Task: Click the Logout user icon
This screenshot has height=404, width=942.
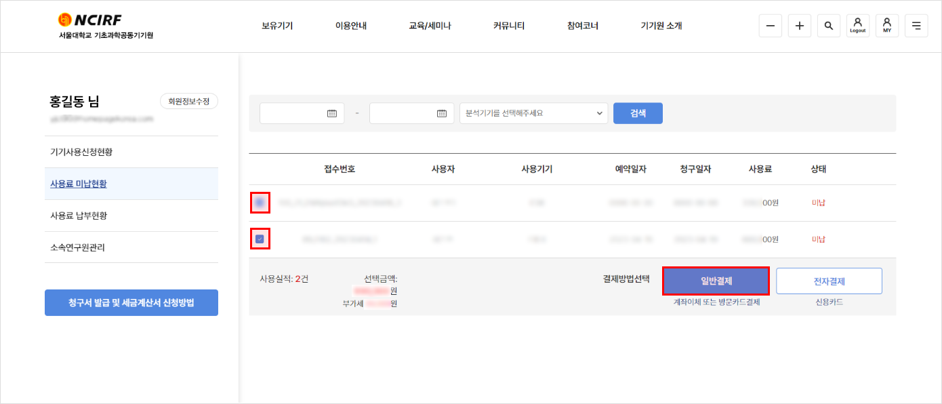Action: click(x=857, y=26)
